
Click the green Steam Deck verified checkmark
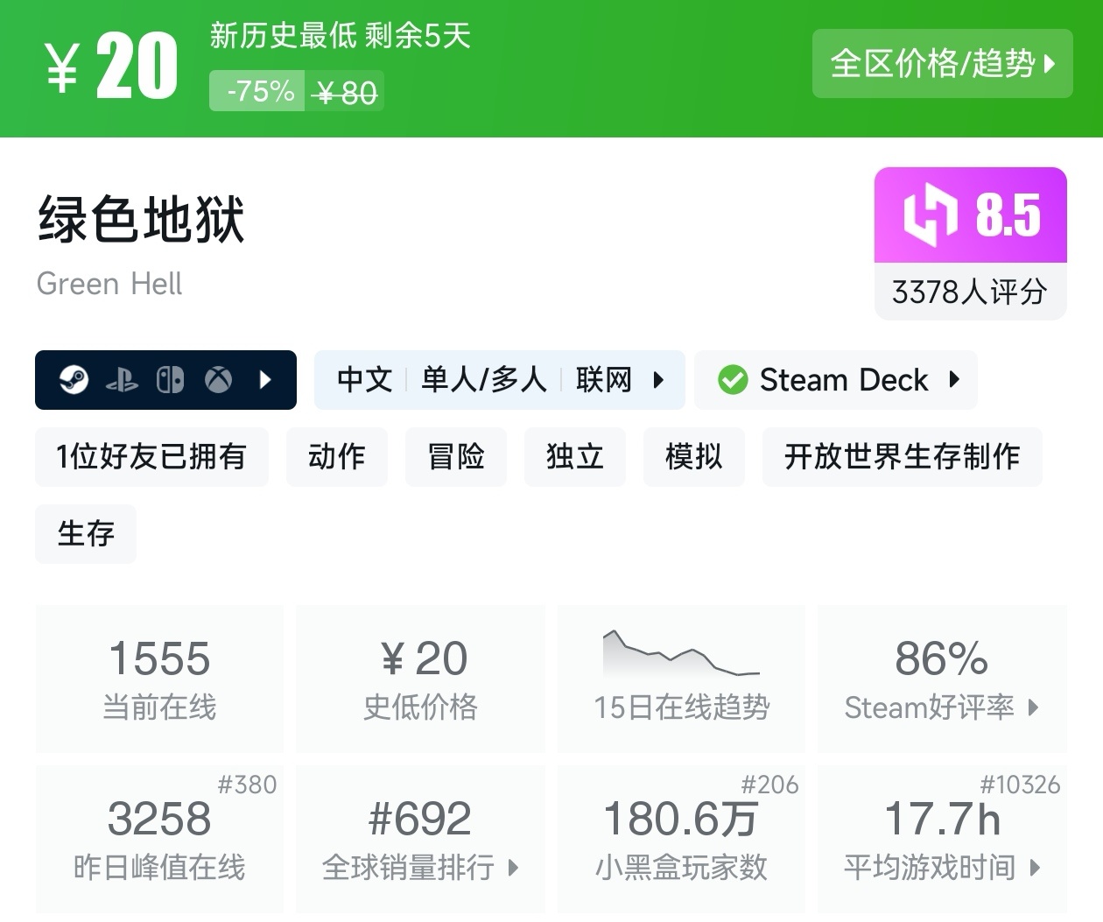pos(732,380)
